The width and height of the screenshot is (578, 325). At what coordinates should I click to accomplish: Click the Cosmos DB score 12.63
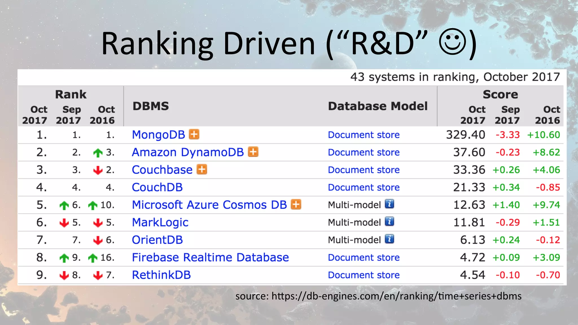click(x=469, y=205)
